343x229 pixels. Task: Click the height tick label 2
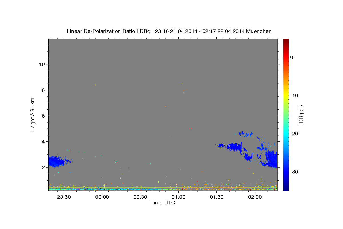click(x=43, y=167)
